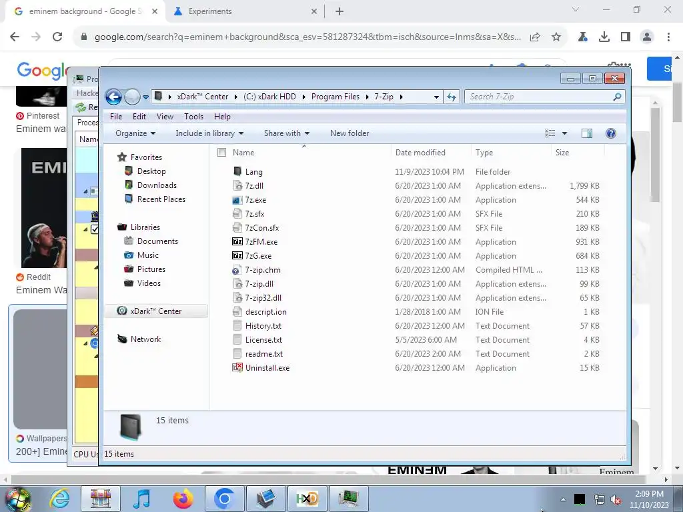This screenshot has width=683, height=512.
Task: Click the Search 7-Zip input field
Action: pyautogui.click(x=539, y=97)
